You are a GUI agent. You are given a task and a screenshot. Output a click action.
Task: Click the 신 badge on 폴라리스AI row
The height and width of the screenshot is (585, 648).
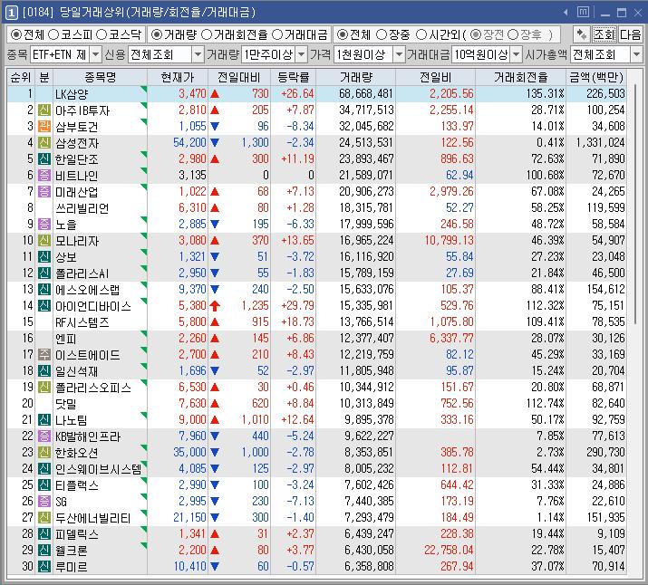(44, 273)
